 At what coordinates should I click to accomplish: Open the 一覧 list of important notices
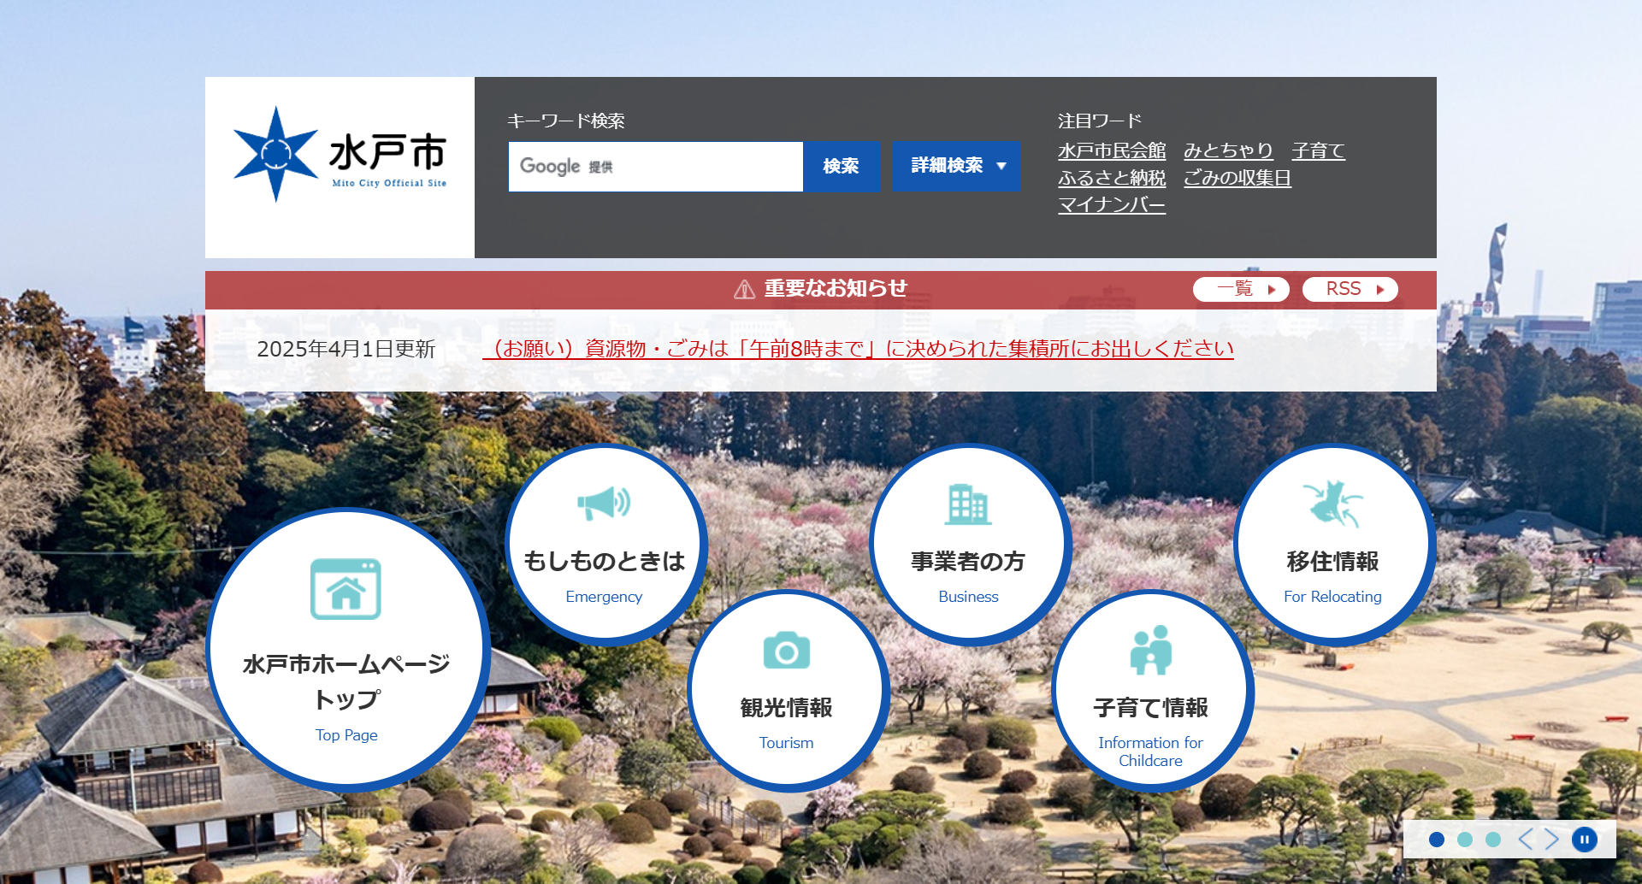1240,289
